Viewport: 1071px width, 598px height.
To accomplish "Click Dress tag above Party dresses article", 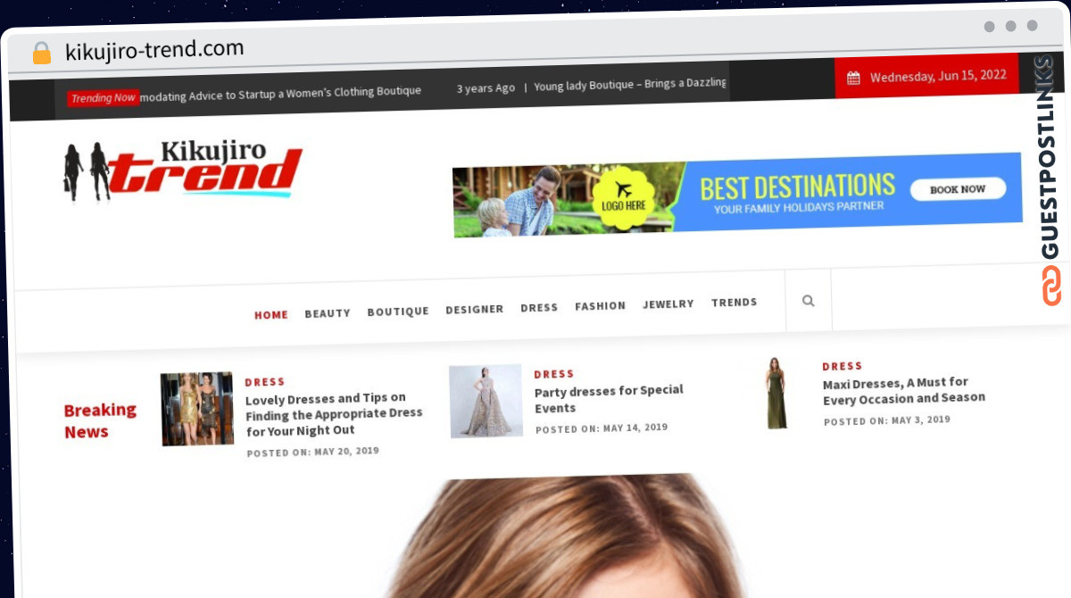I will [x=554, y=374].
